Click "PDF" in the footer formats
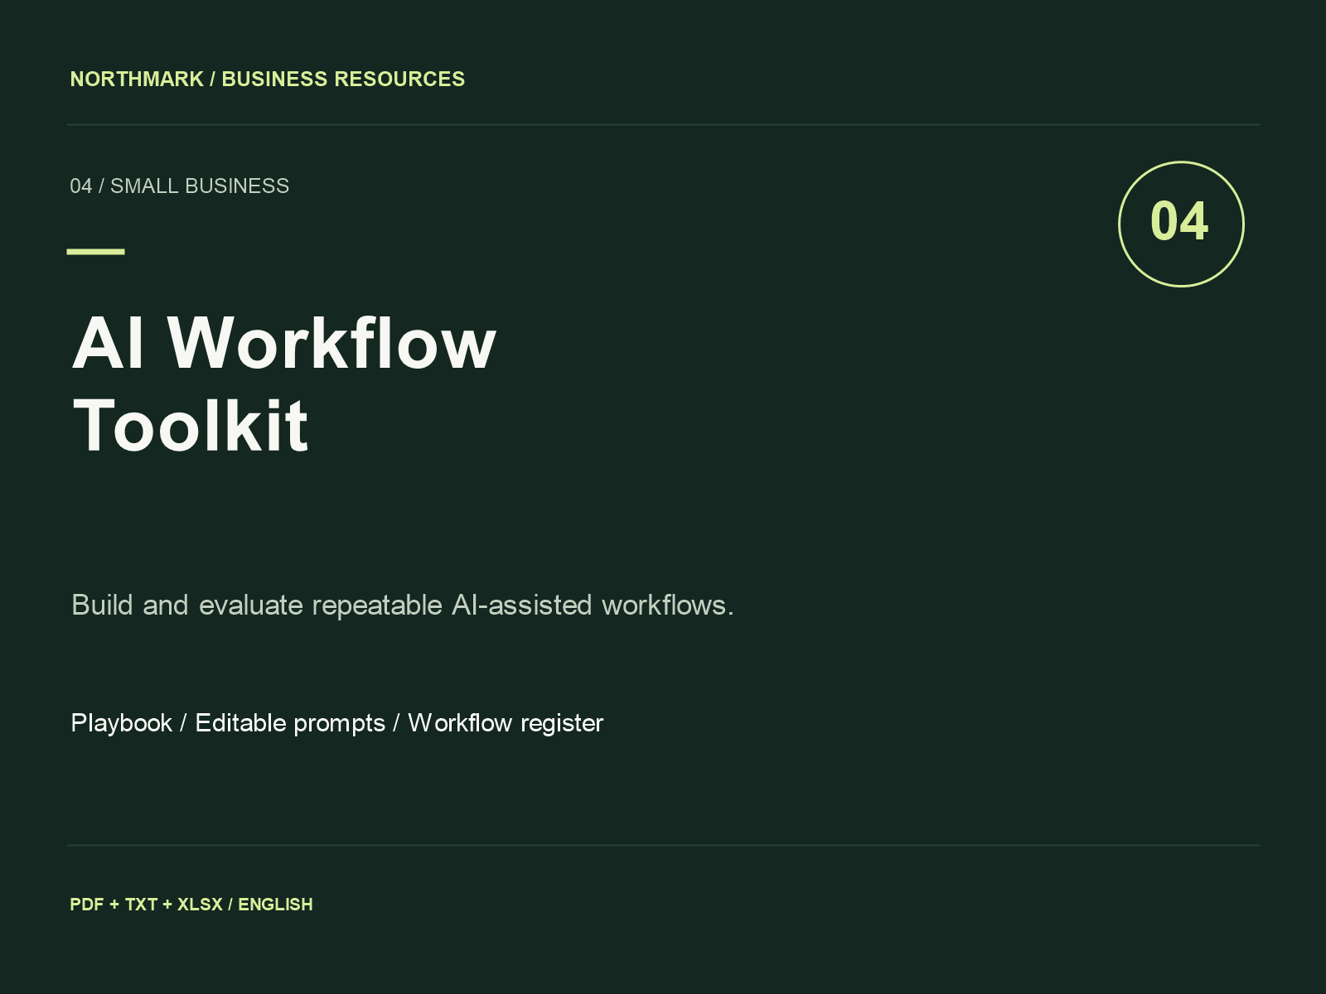This screenshot has height=994, width=1326. pyautogui.click(x=87, y=905)
